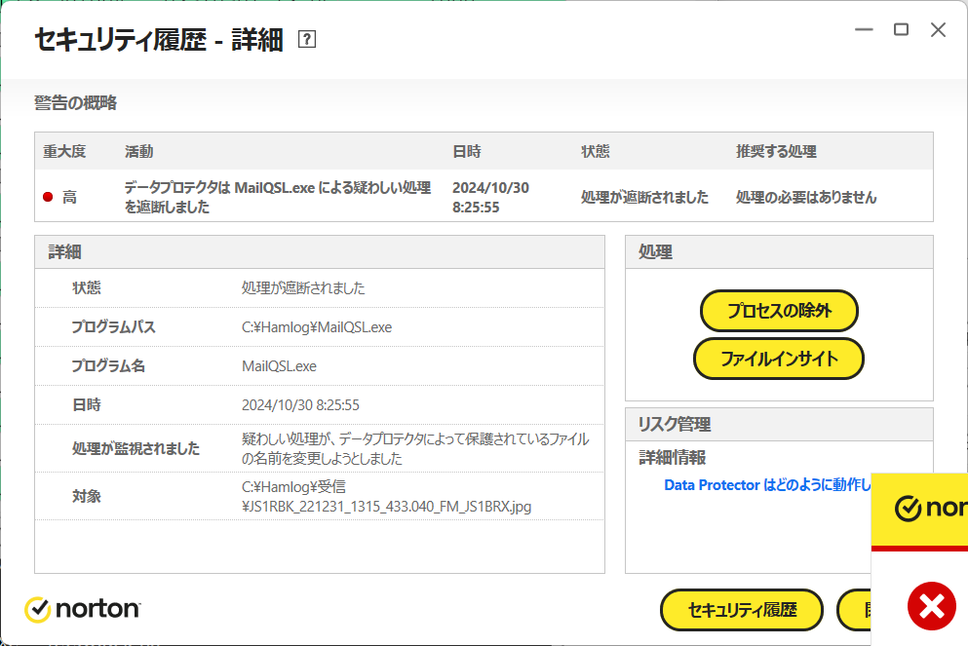Open ファイルインサイト for this program
This screenshot has height=646, width=968.
(x=779, y=359)
